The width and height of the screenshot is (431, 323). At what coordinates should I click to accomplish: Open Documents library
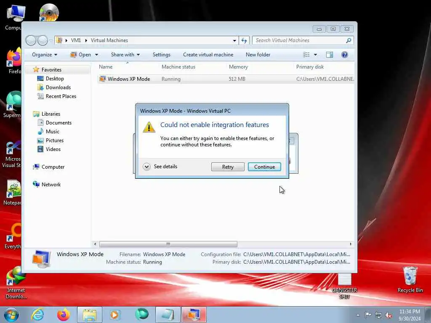(59, 123)
